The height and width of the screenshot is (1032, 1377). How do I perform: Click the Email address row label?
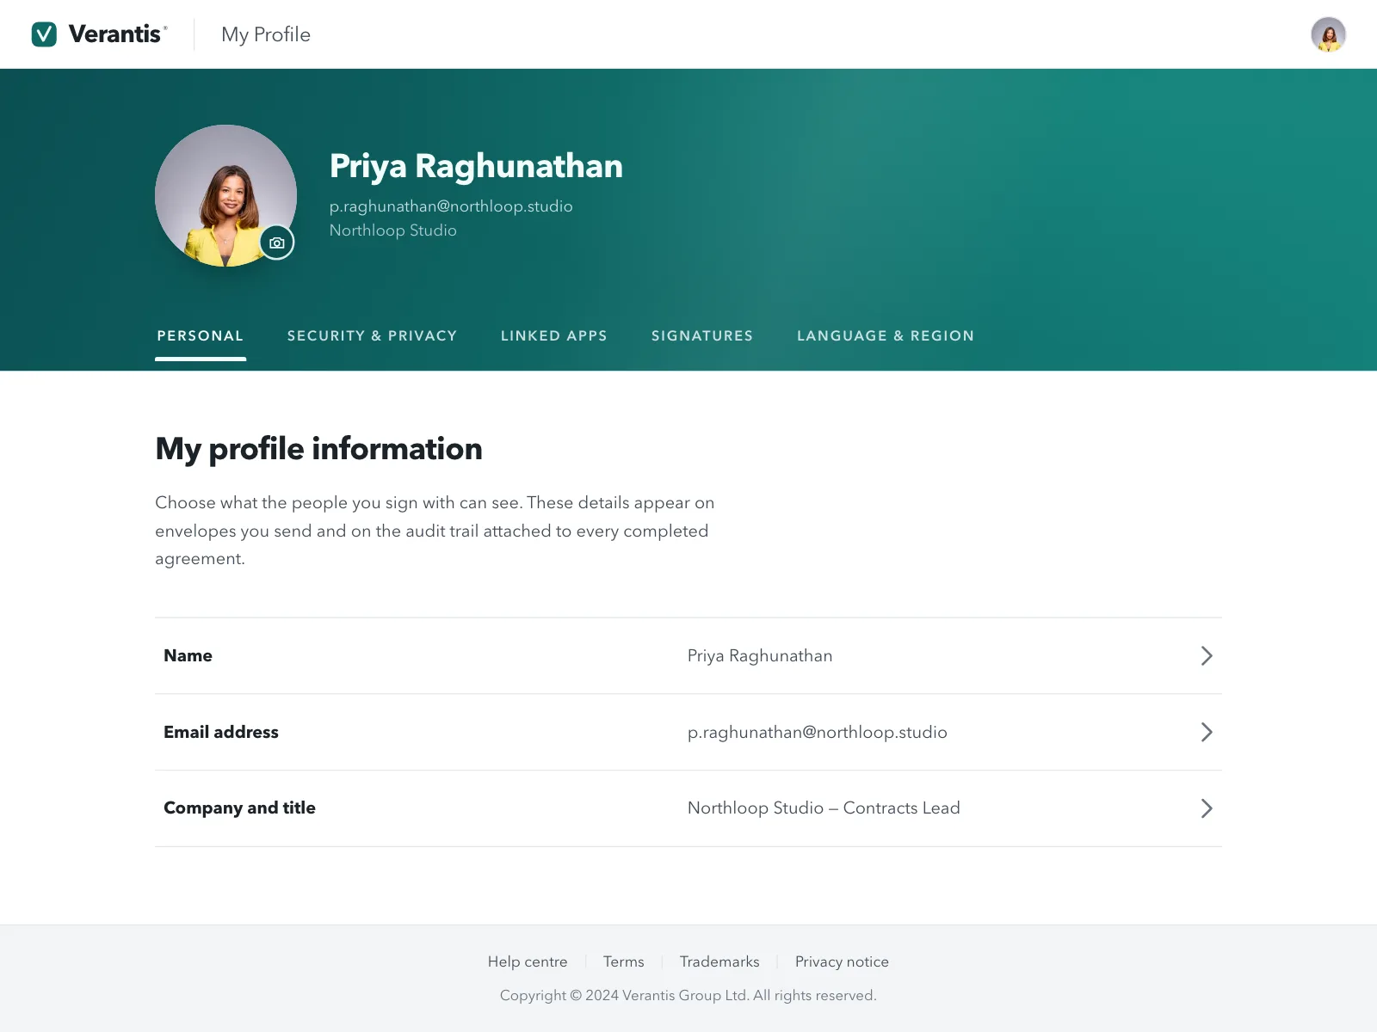point(221,732)
